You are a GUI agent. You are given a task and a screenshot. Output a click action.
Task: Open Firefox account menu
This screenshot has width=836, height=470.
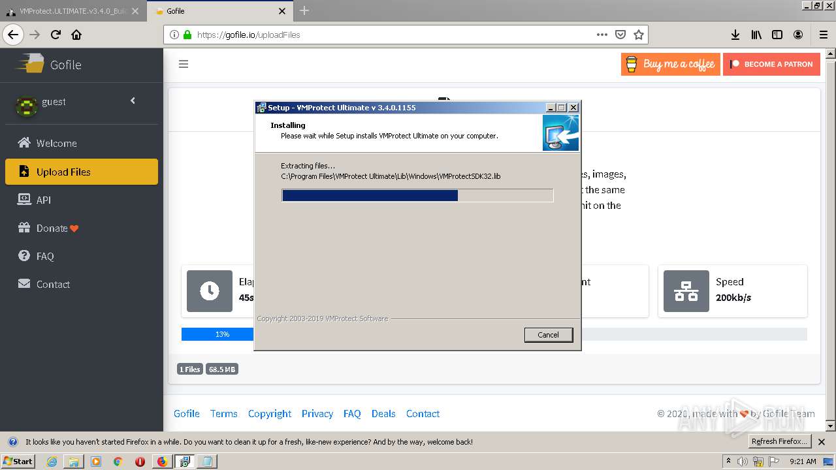click(x=798, y=35)
